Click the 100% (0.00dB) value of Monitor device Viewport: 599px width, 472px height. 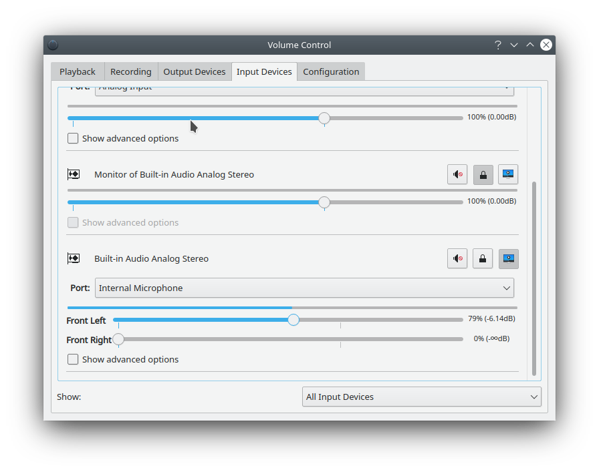point(491,201)
